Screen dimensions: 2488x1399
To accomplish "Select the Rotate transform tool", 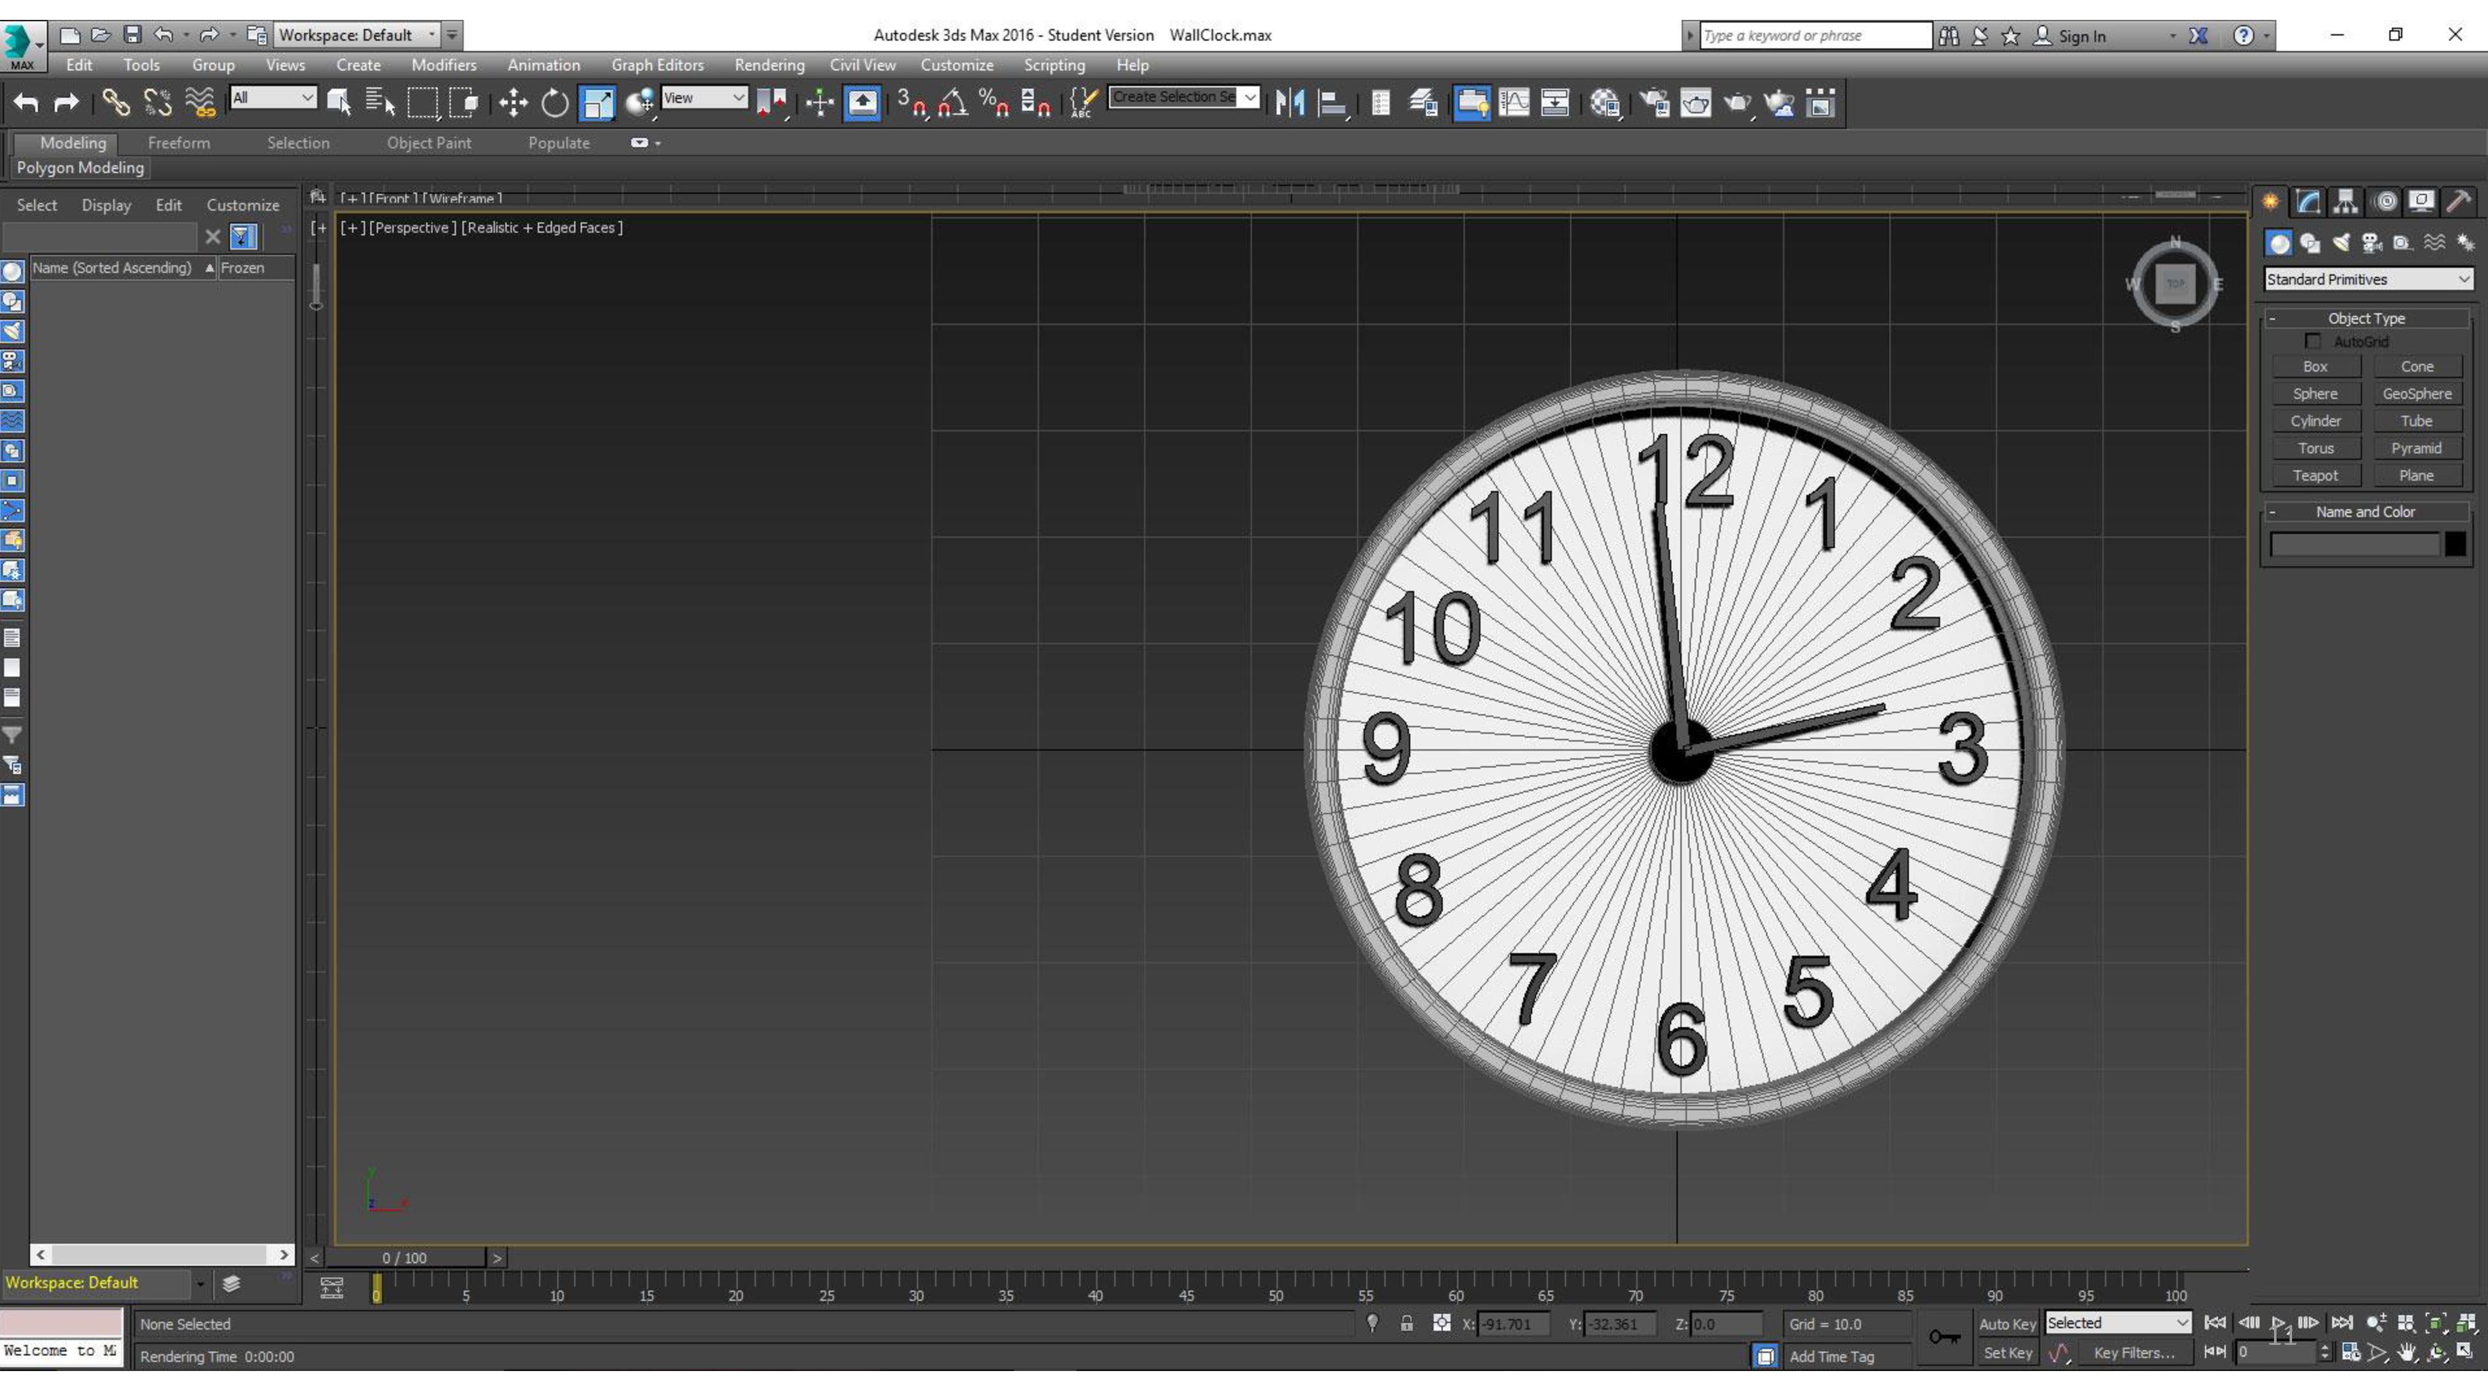I will point(554,103).
